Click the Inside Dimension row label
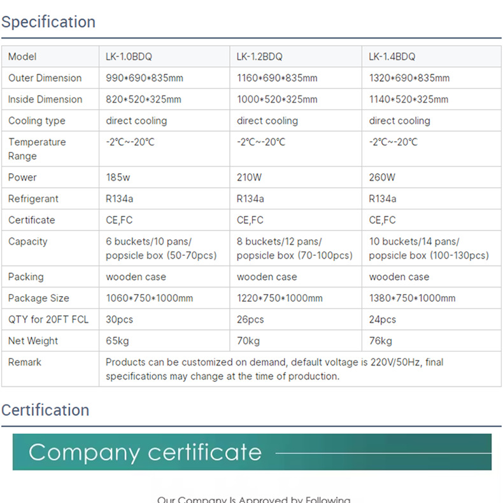Viewport: 503px width, 503px height. coord(45,99)
